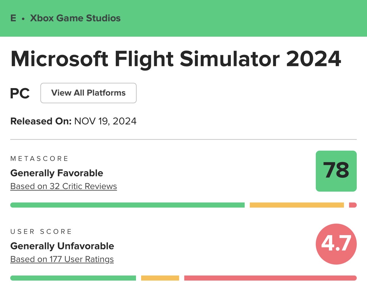This screenshot has width=367, height=292.
Task: Click the green 78 Metascore badge
Action: 336,171
